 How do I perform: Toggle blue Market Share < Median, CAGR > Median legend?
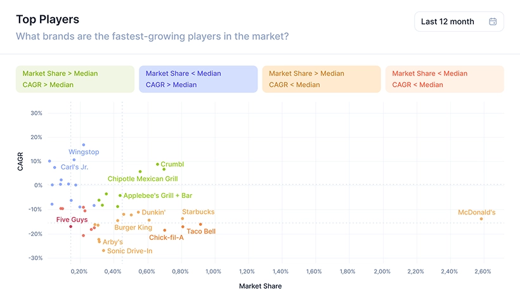coord(198,79)
